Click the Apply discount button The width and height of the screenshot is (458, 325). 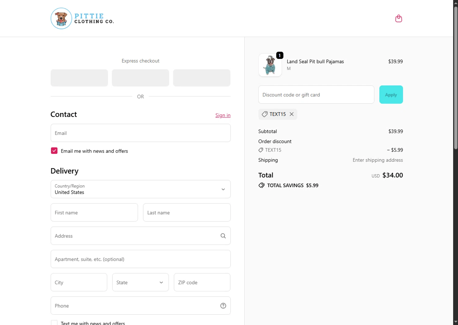[391, 95]
